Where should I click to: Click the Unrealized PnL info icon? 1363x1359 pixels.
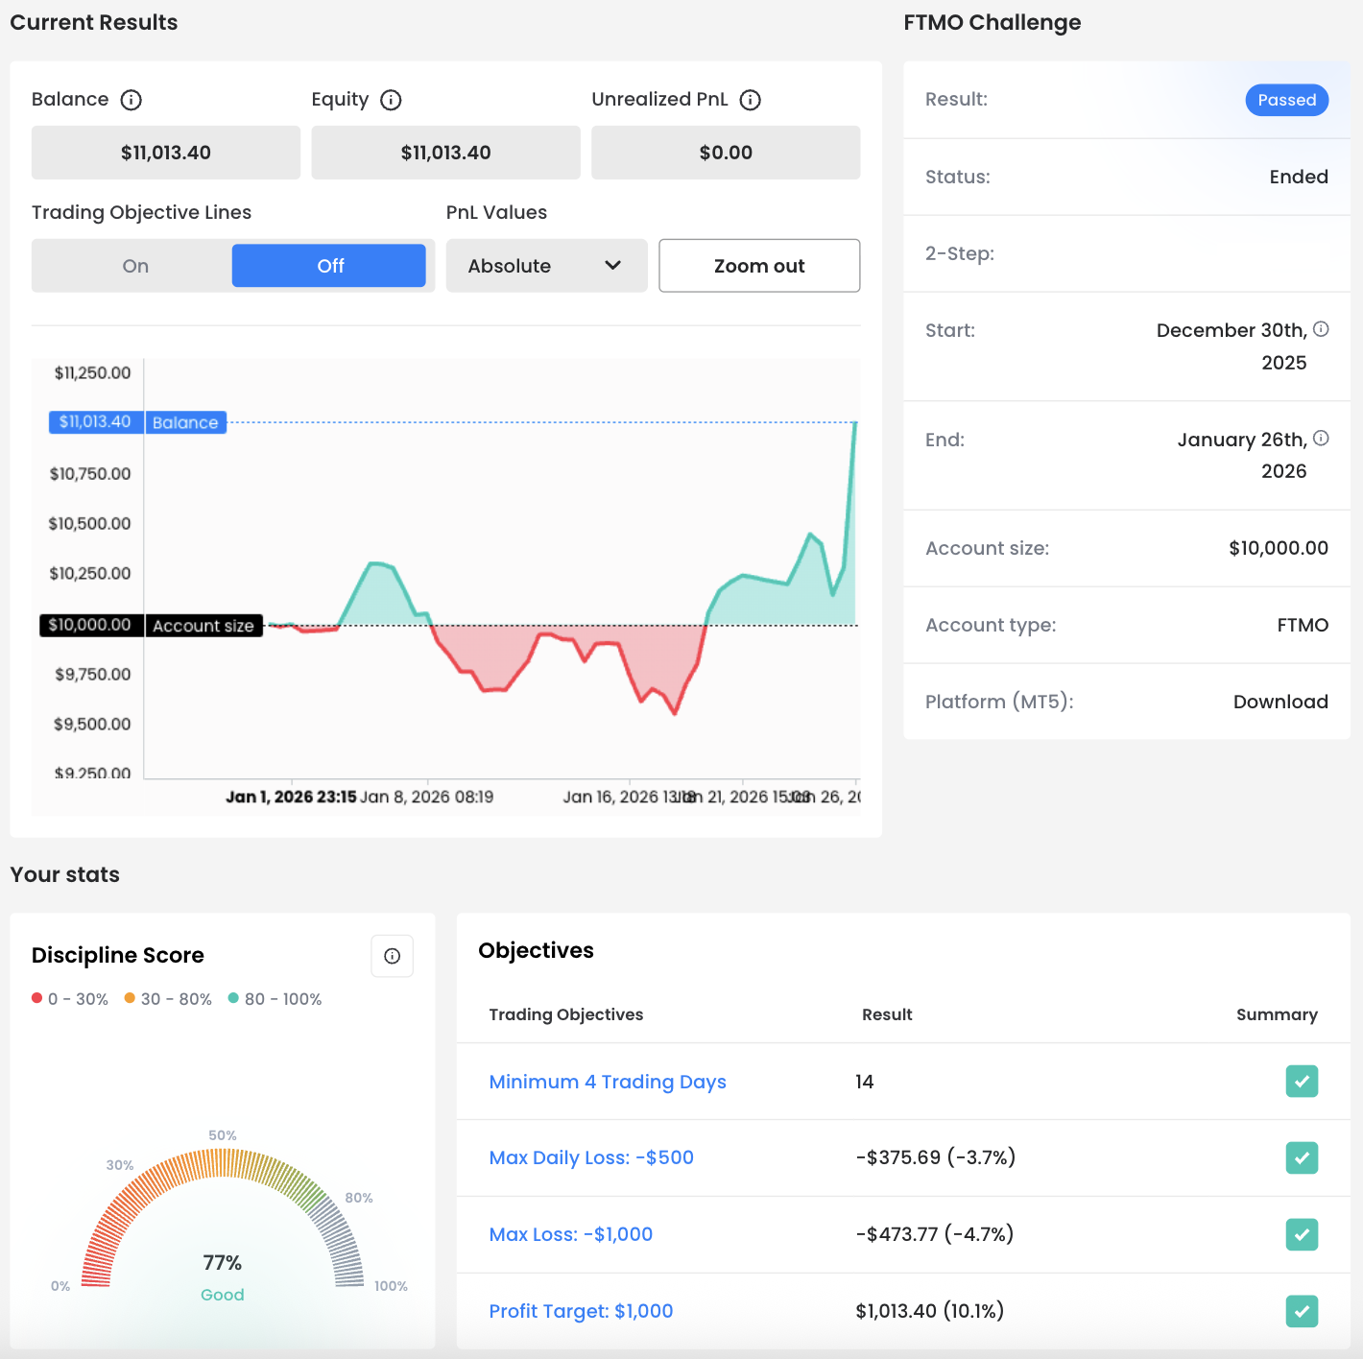(751, 100)
